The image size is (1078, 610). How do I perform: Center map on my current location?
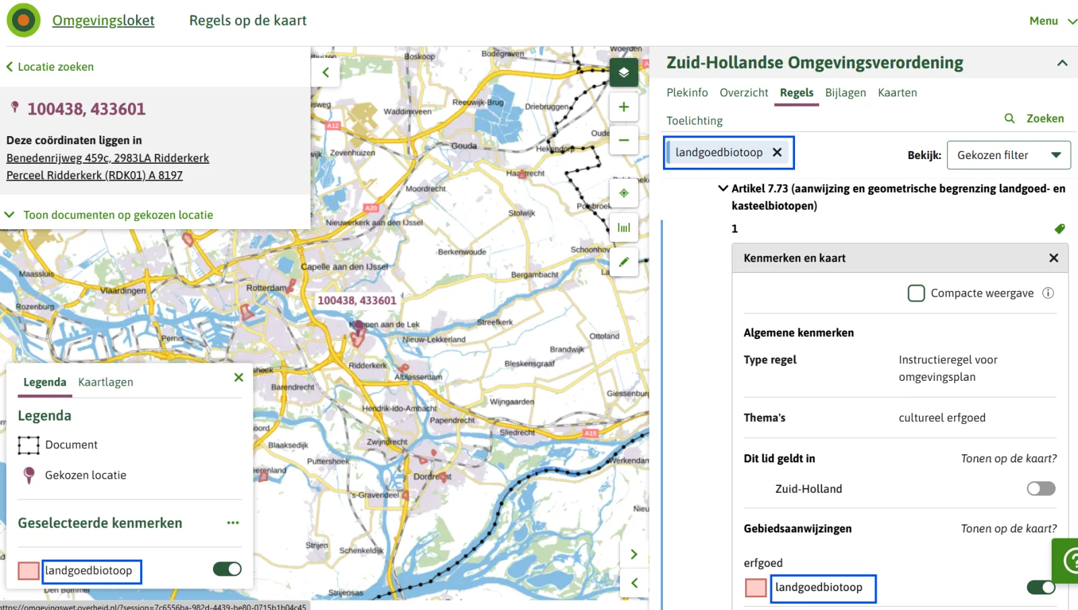[x=624, y=193]
